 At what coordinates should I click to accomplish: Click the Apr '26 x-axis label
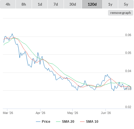click(40, 113)
